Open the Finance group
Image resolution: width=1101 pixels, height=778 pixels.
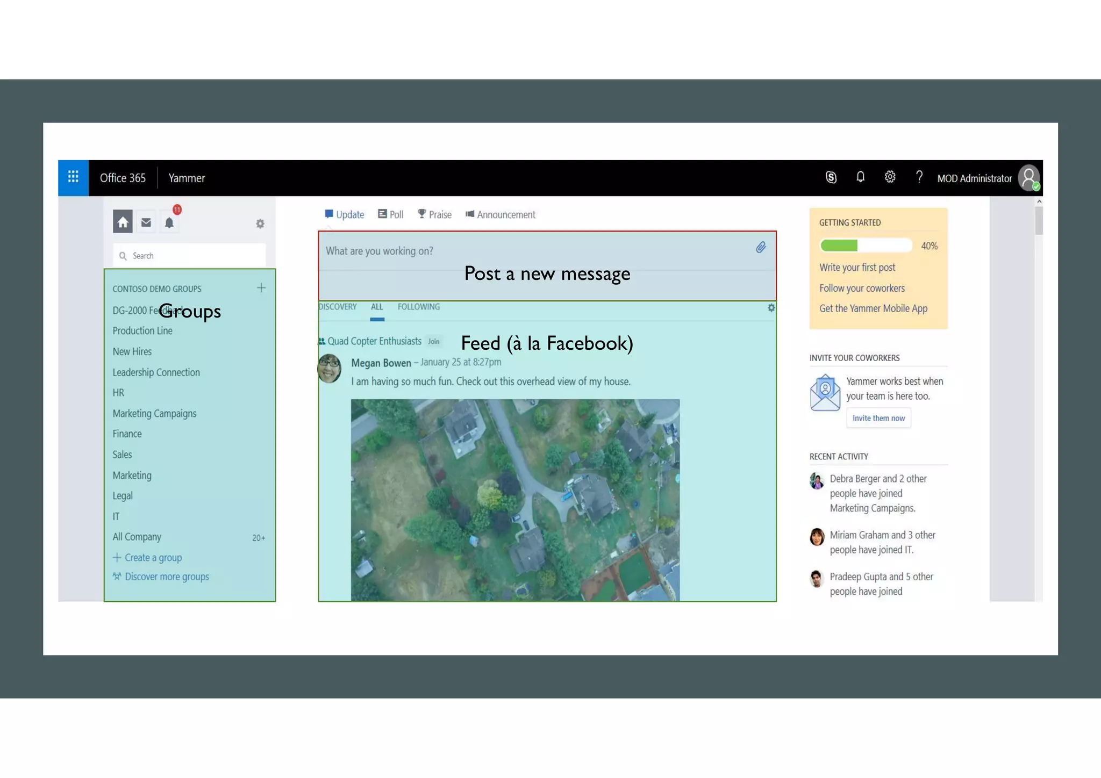pos(127,434)
